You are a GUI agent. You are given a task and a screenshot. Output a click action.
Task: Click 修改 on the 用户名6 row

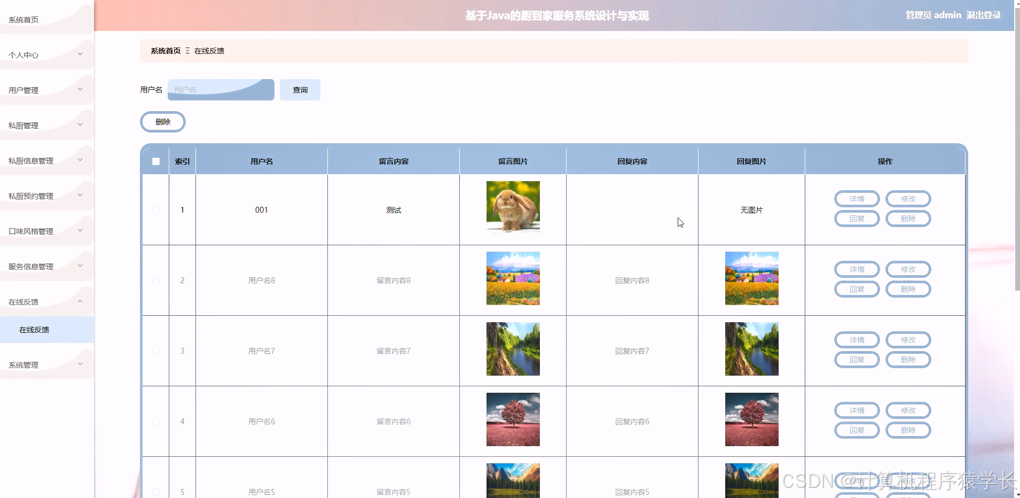pyautogui.click(x=908, y=410)
